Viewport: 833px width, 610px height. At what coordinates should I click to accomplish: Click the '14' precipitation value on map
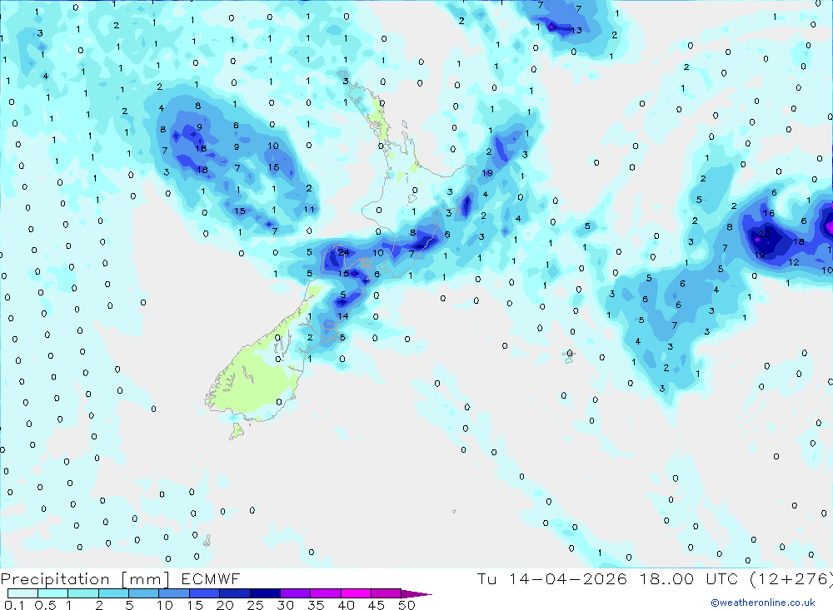click(343, 316)
